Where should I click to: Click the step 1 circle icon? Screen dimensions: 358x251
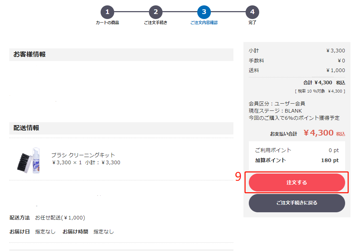click(x=107, y=12)
